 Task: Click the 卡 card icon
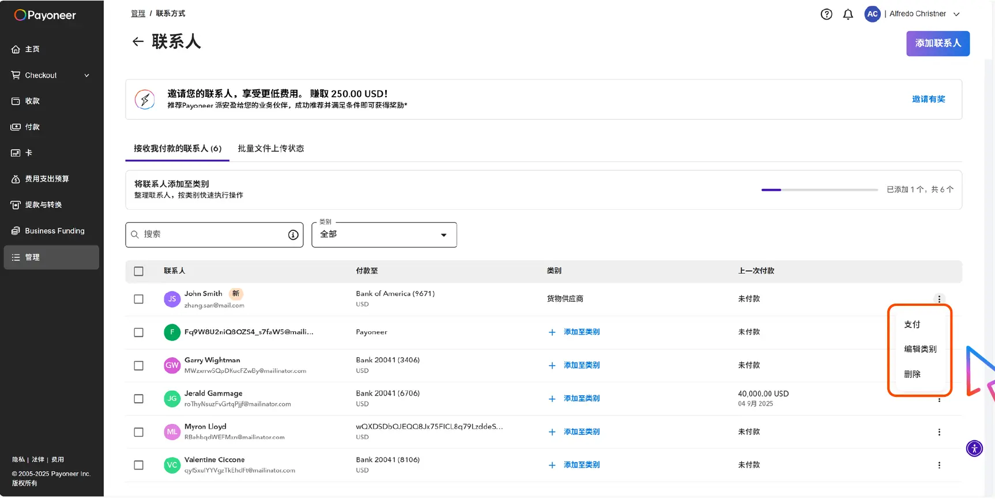pyautogui.click(x=16, y=153)
